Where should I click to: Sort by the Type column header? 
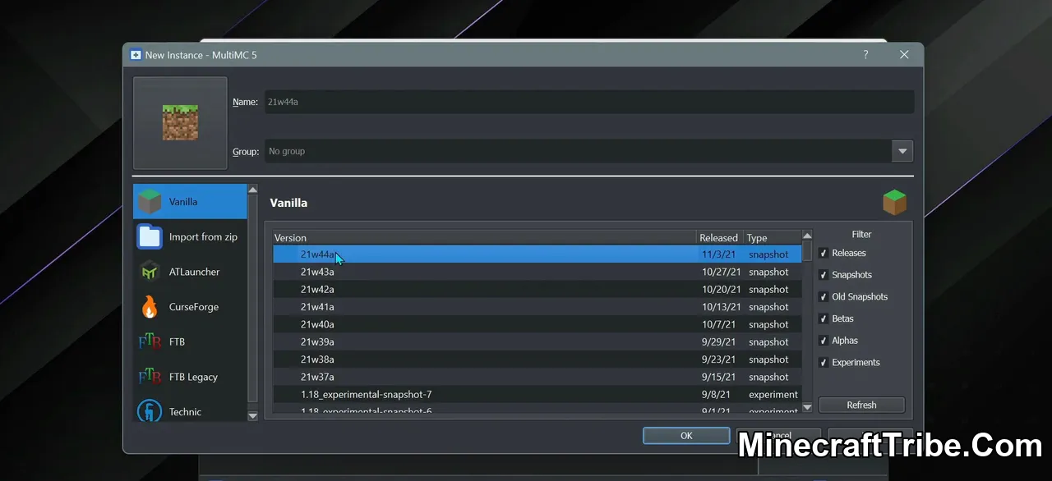772,238
